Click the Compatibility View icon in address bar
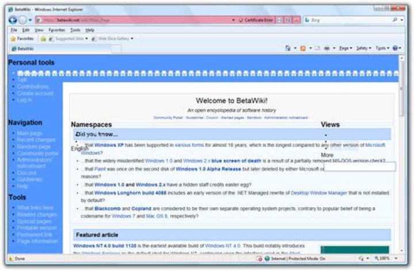Image resolution: width=414 pixels, height=271 pixels. 279,20
